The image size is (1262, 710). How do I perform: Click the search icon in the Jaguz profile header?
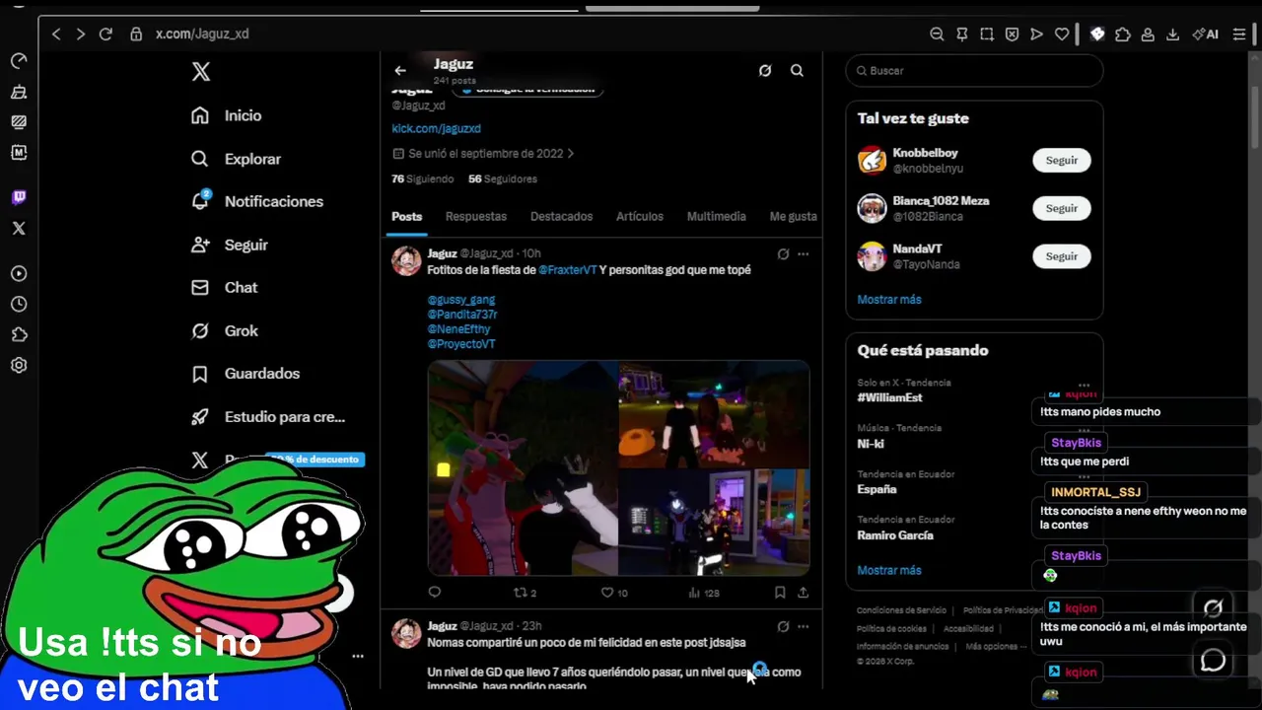coord(797,70)
